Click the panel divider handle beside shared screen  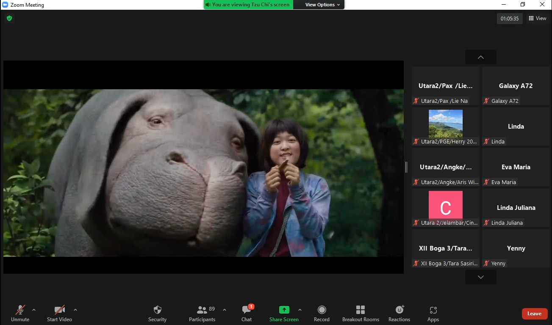click(x=406, y=167)
